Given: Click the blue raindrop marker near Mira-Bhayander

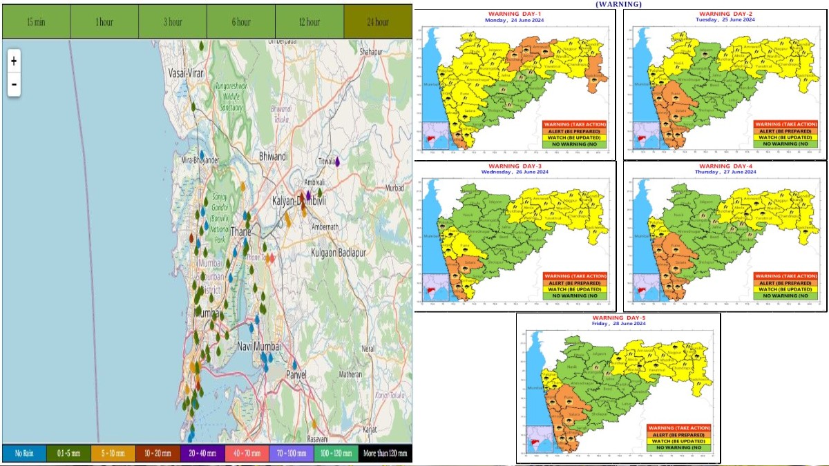Looking at the screenshot, I should (x=202, y=154).
